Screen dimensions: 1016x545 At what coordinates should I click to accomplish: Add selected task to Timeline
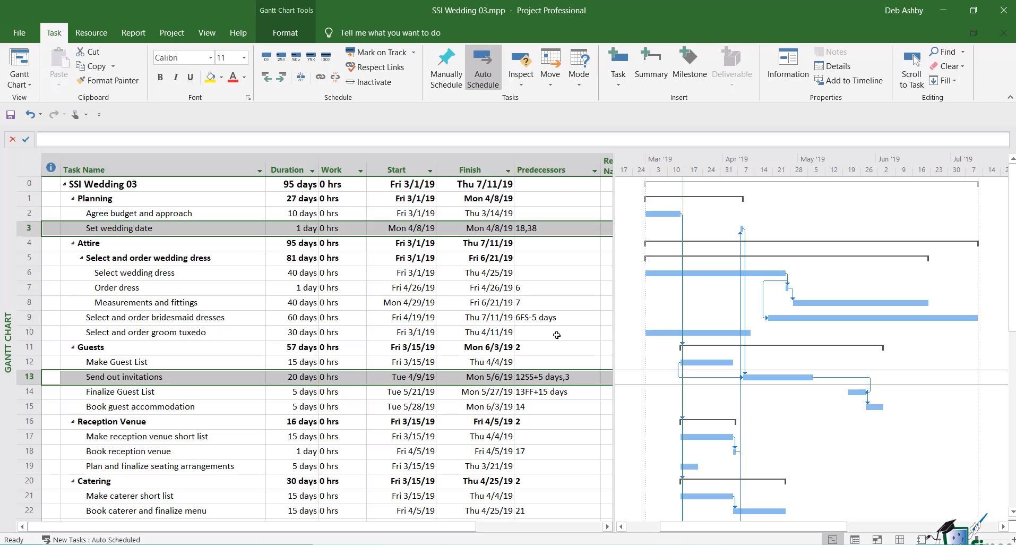coord(849,80)
